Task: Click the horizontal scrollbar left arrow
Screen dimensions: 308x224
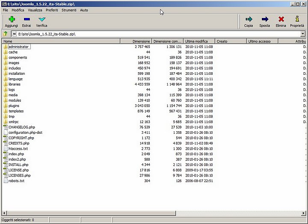Action: click(4, 213)
